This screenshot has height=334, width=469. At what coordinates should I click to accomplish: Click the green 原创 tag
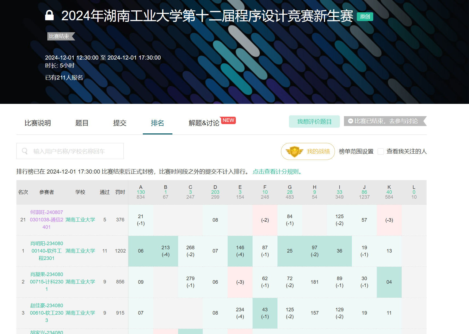click(365, 17)
